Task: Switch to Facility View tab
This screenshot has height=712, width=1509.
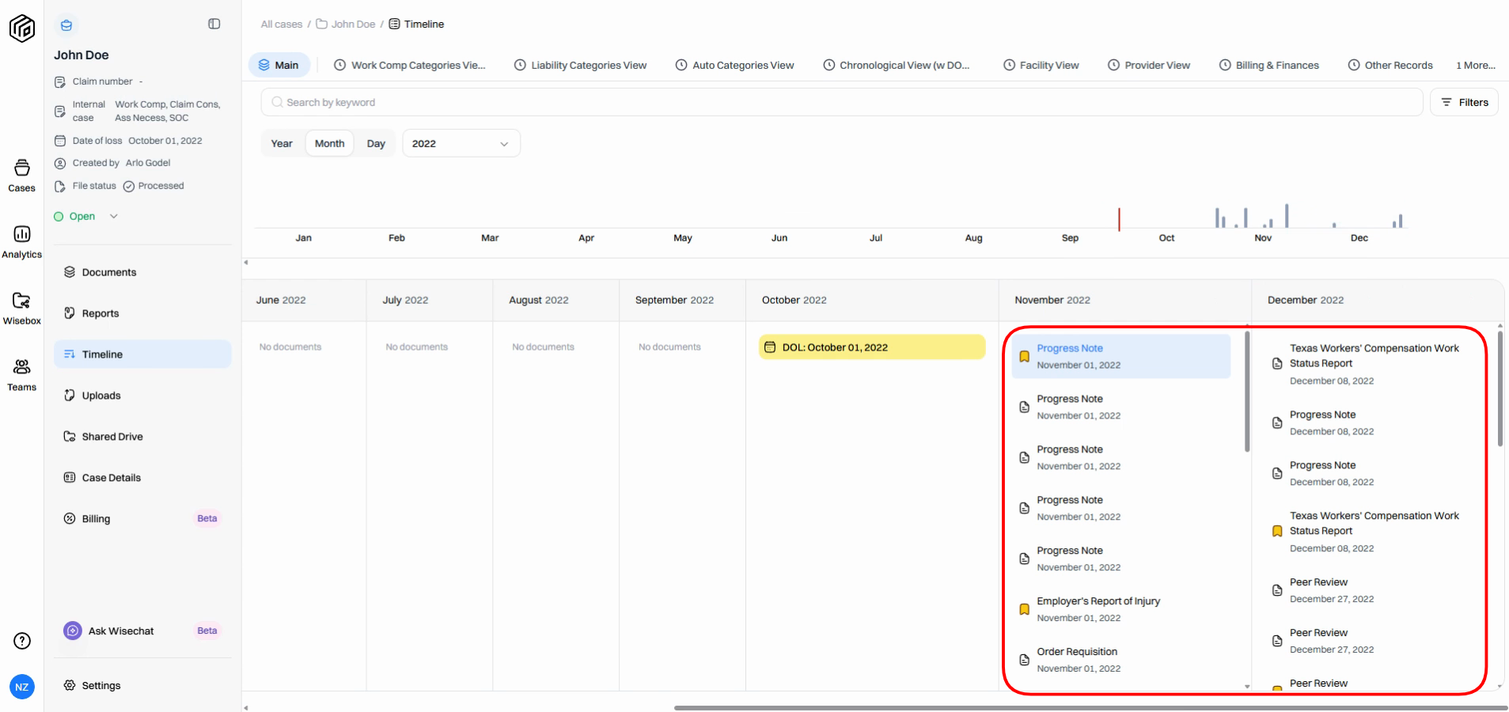Action: tap(1041, 65)
